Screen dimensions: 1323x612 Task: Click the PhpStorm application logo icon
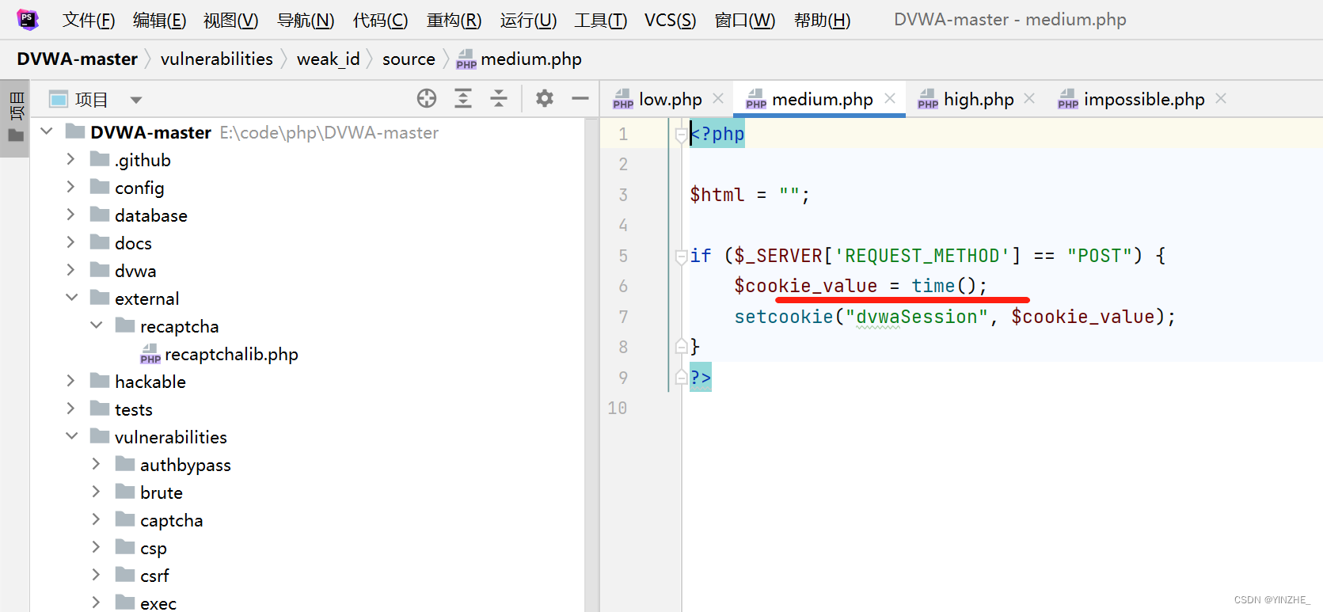(x=28, y=20)
